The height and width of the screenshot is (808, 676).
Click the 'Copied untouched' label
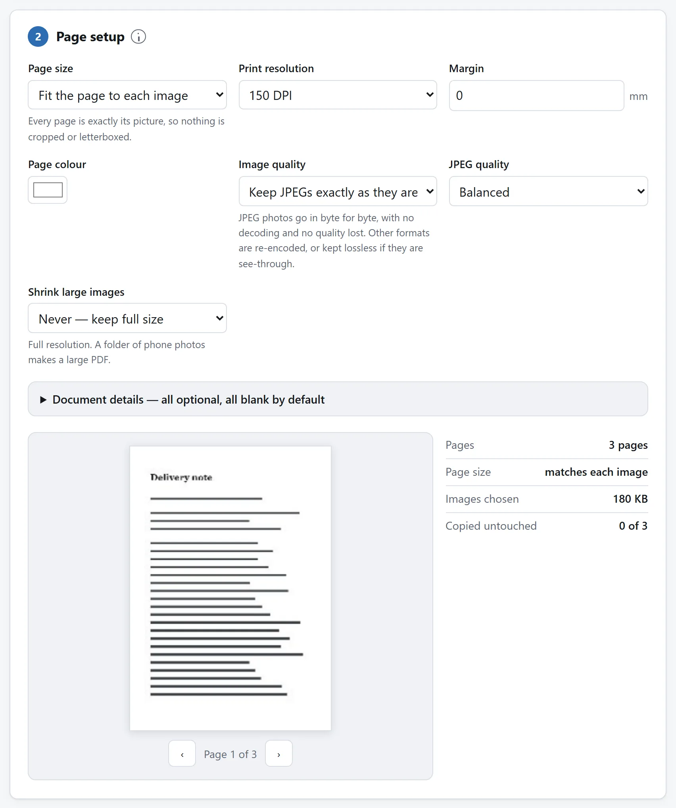coord(491,526)
